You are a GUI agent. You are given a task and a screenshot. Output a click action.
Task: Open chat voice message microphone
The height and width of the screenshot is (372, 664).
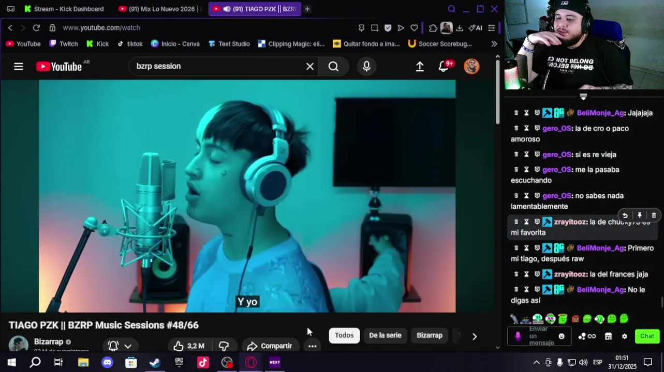pos(518,336)
